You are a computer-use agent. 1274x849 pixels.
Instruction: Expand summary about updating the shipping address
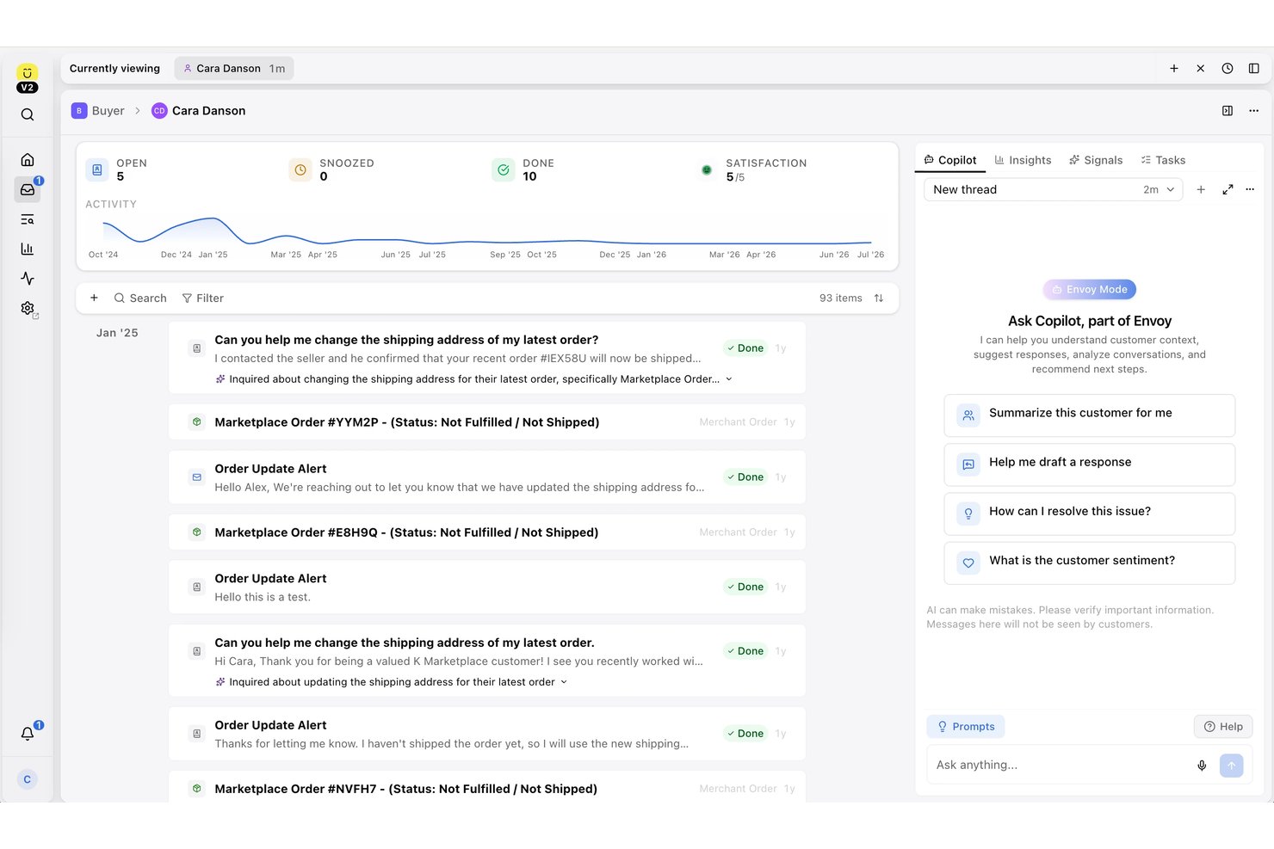(564, 682)
